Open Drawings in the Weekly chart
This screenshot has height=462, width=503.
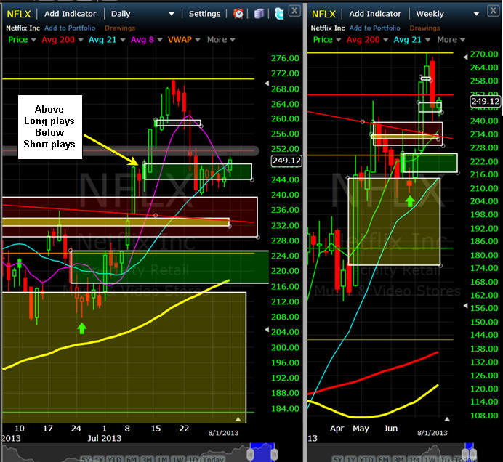pos(424,28)
